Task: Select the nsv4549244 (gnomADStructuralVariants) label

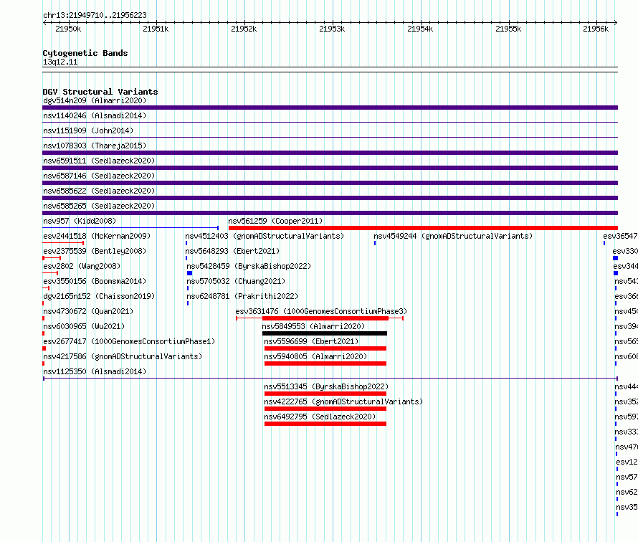Action: point(453,236)
